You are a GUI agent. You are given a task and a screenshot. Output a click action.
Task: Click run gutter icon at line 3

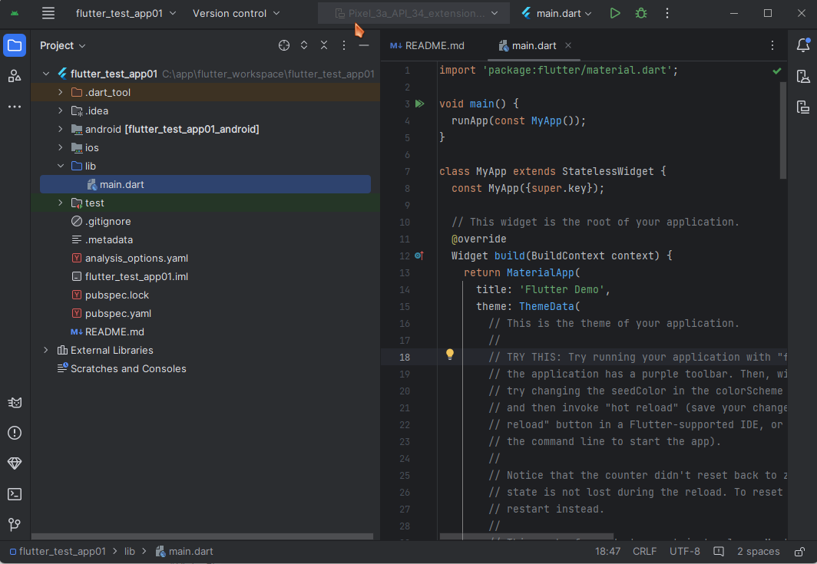419,104
